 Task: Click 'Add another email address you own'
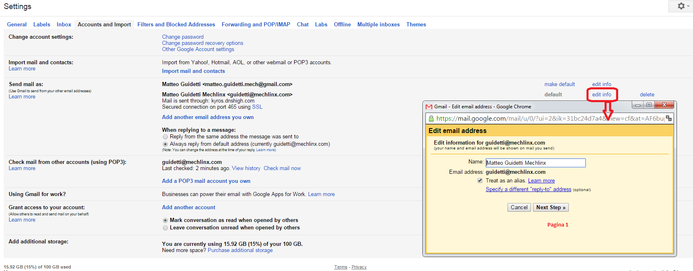coord(208,117)
